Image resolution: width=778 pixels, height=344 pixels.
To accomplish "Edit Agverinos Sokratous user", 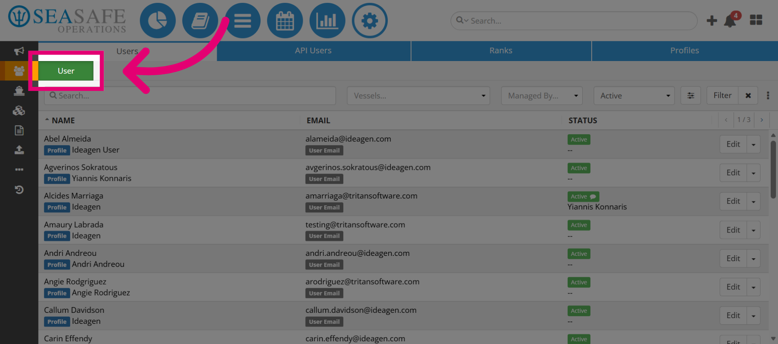I will coord(733,173).
